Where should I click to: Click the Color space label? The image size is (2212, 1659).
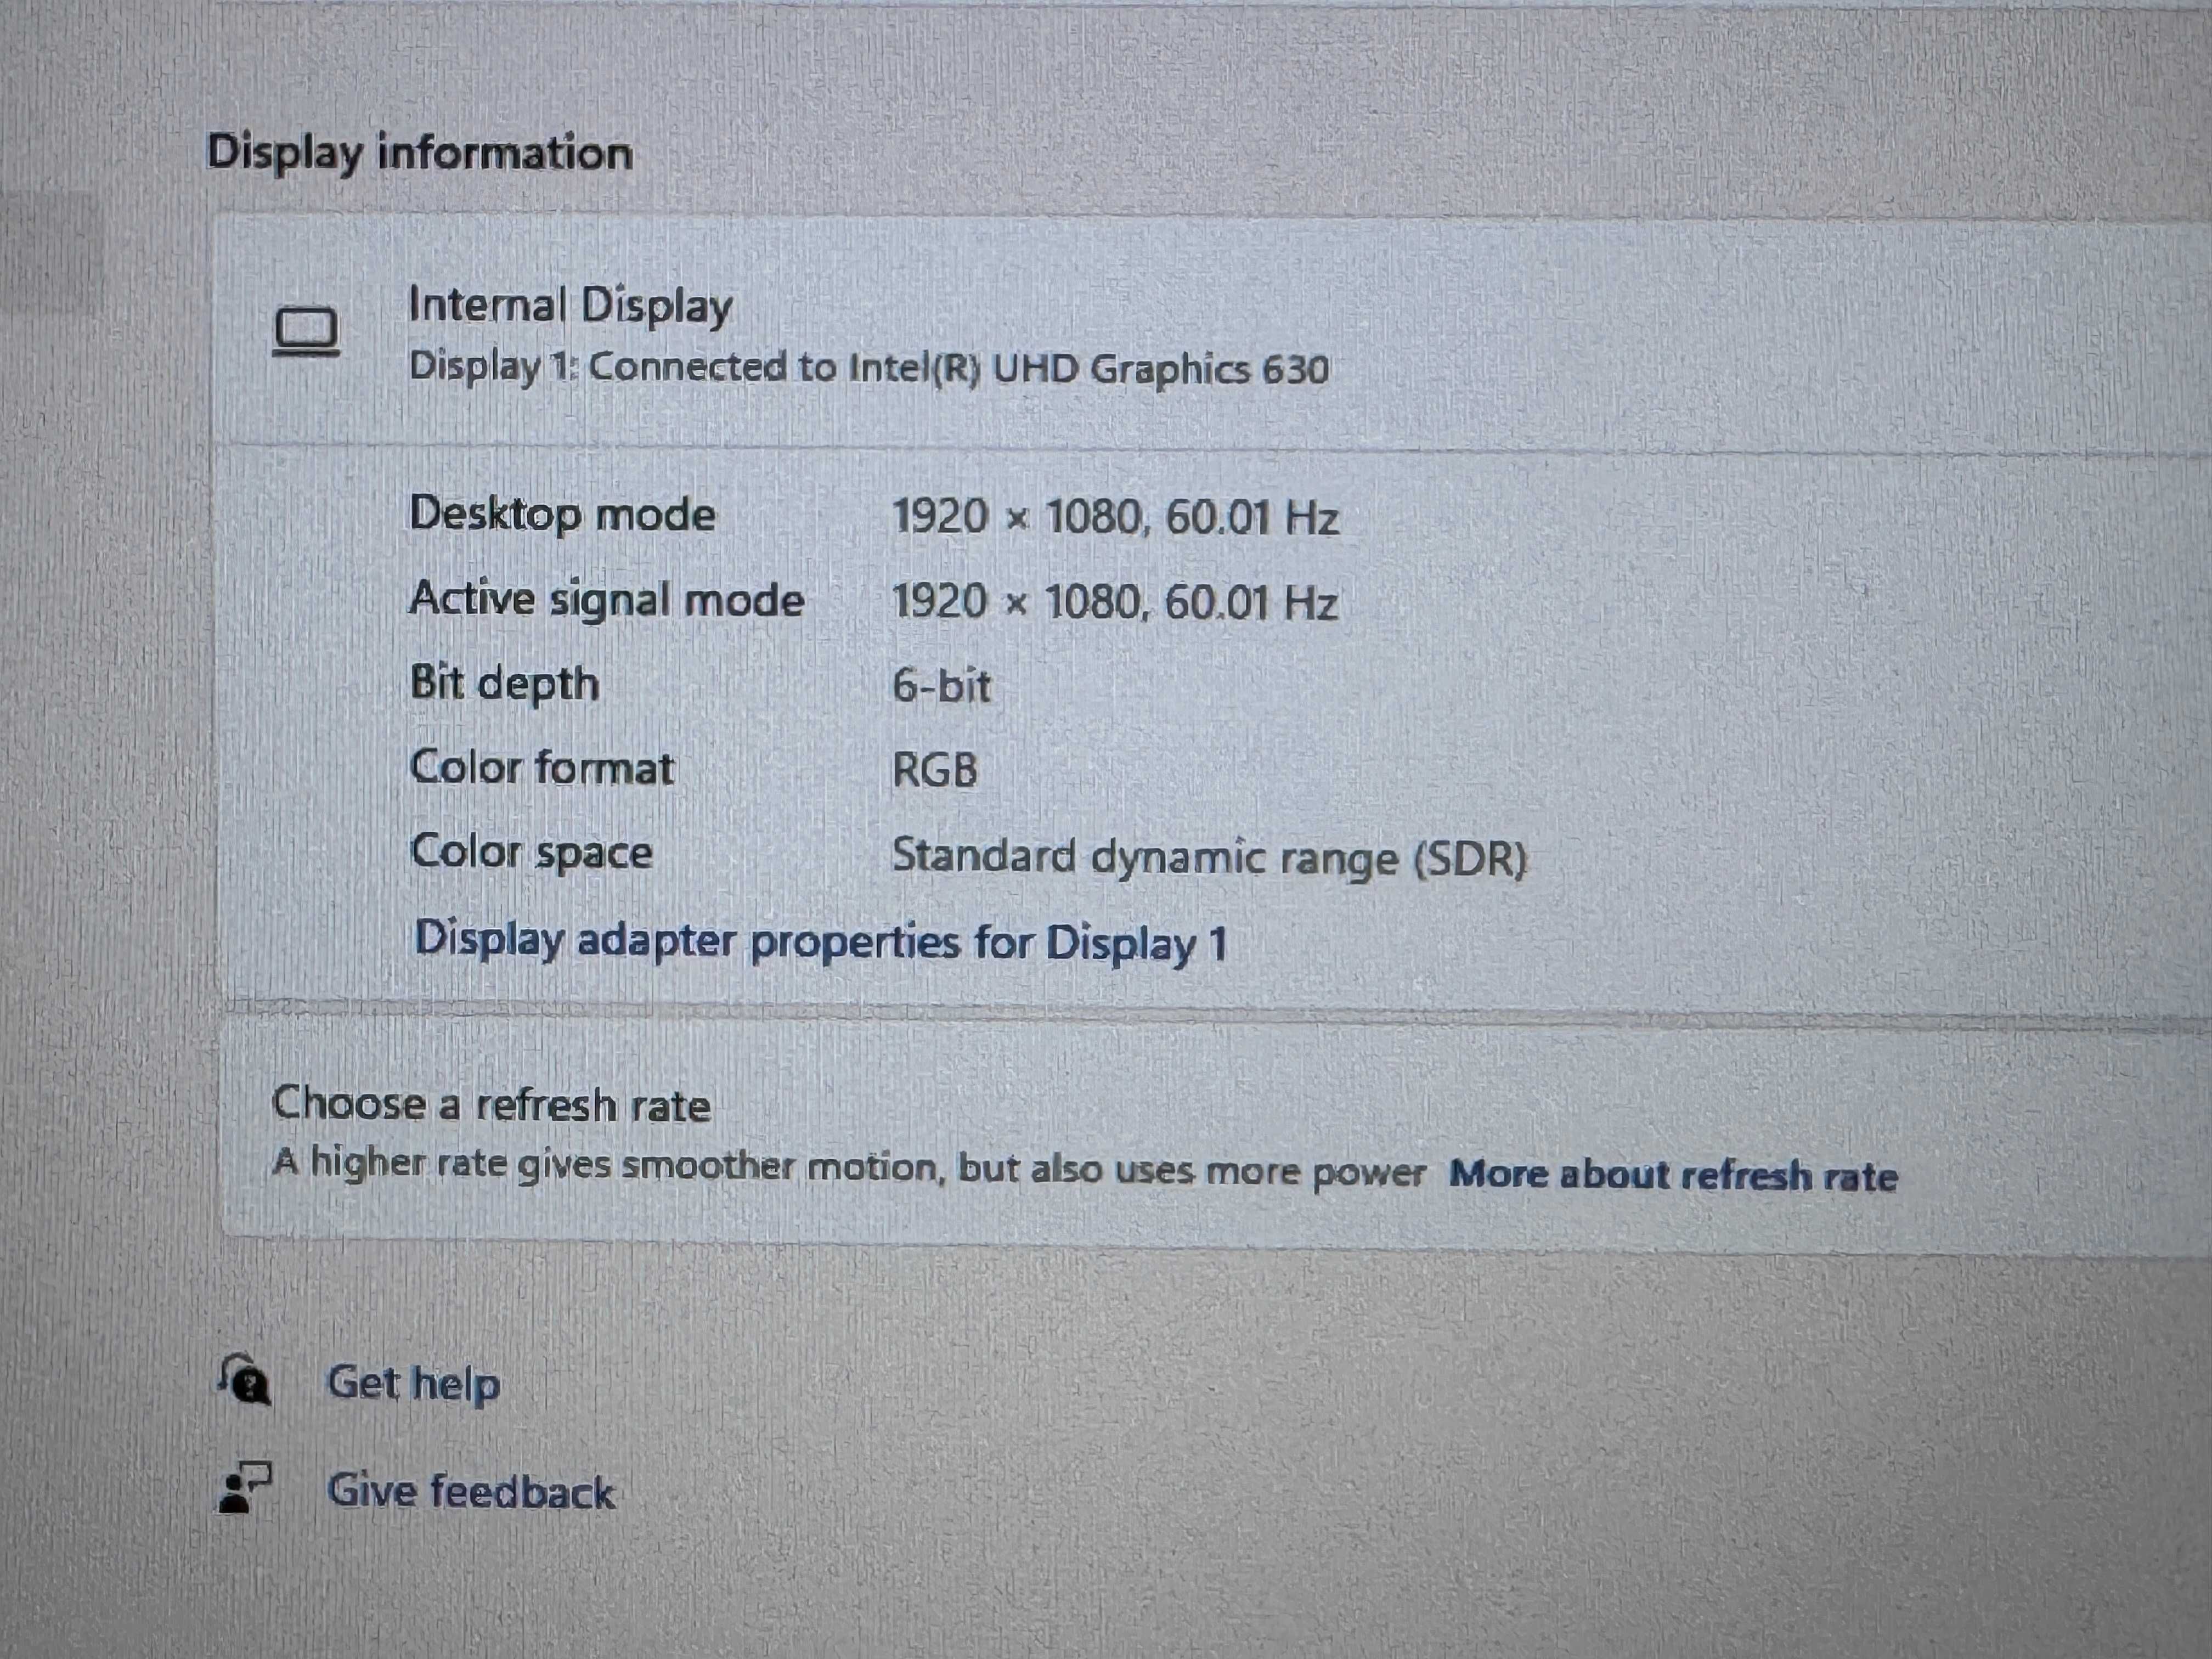coord(531,853)
